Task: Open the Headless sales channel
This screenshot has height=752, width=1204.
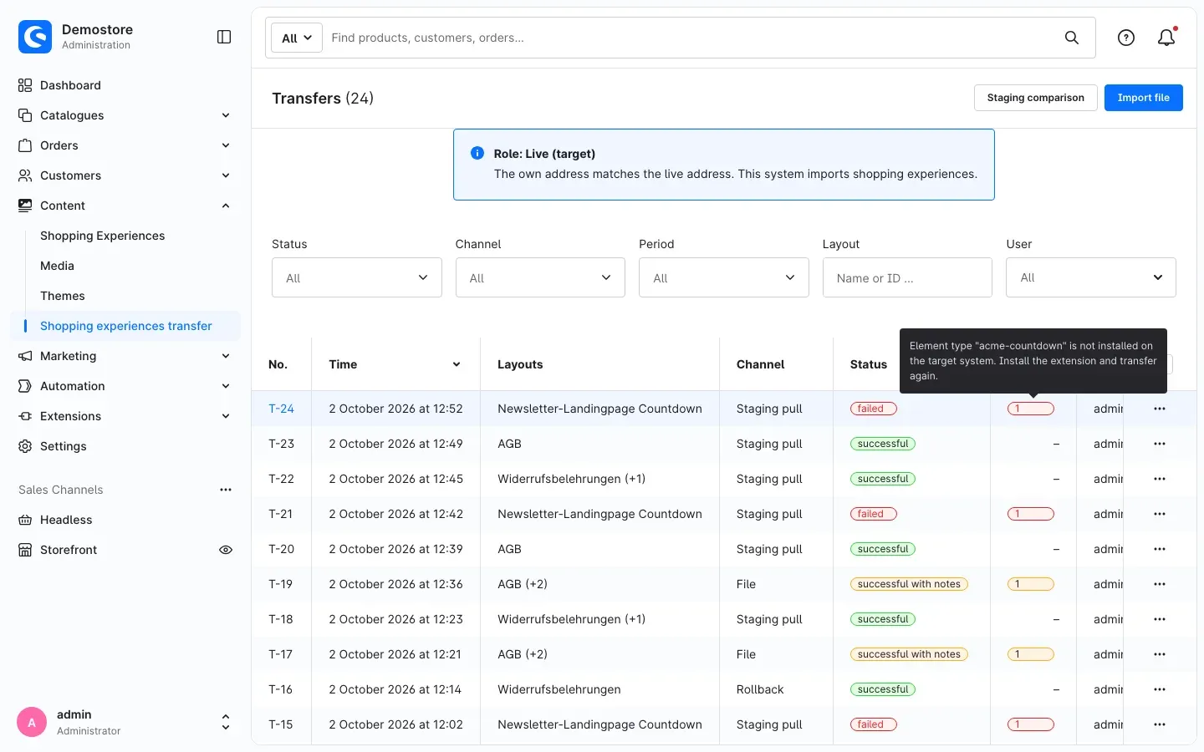Action: point(66,520)
